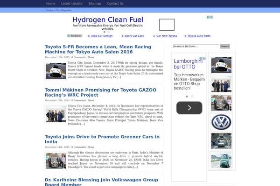The width and height of the screenshot is (280, 186).
Task: Click 0 Comments under Toyota S-FR article
Action: coord(78,57)
